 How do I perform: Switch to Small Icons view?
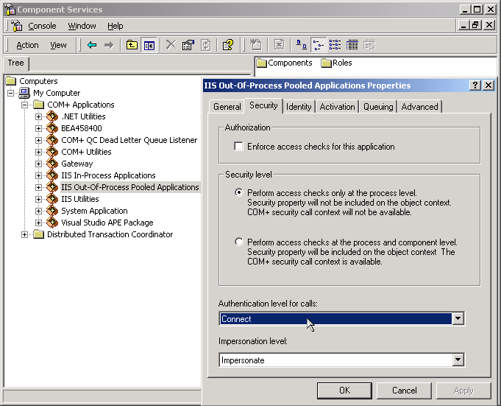[x=319, y=45]
